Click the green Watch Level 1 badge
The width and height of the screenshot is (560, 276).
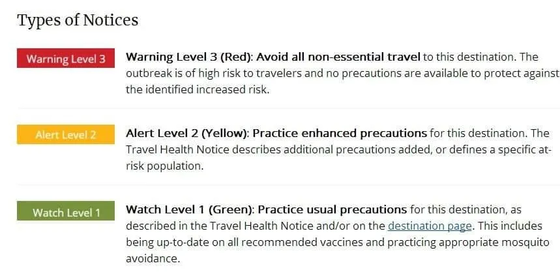tap(66, 212)
